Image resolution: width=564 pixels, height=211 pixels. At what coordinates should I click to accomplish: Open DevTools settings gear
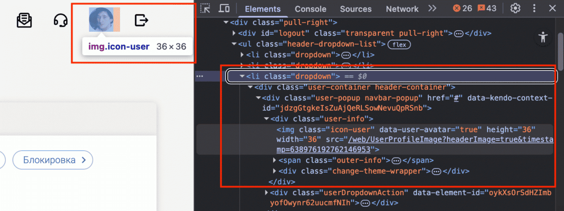pos(515,8)
